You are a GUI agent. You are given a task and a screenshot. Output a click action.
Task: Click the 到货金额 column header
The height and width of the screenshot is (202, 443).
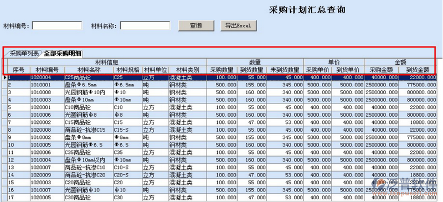(x=418, y=70)
